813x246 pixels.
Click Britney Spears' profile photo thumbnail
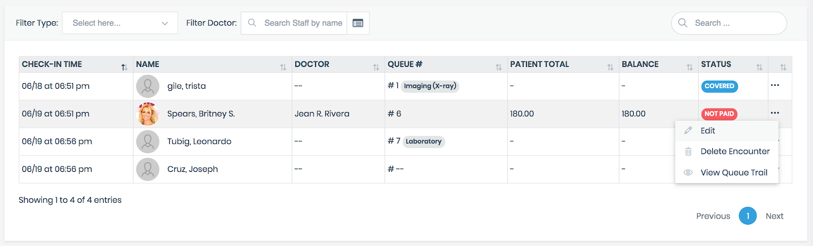coord(148,114)
